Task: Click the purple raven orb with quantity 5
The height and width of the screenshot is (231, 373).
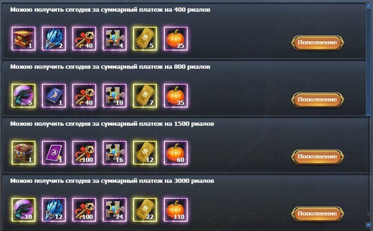Action: click(23, 95)
